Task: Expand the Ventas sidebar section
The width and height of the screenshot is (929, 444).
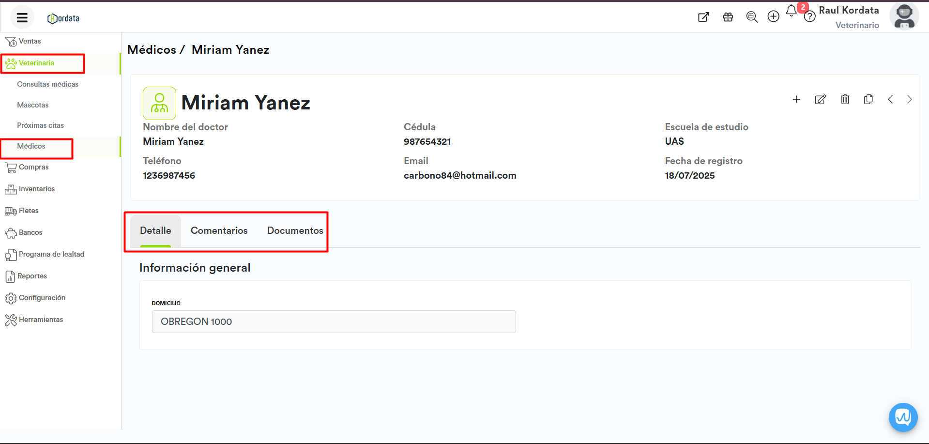Action: tap(30, 42)
